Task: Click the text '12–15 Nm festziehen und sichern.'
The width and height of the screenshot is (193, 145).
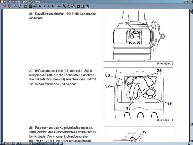Action: click(53, 84)
